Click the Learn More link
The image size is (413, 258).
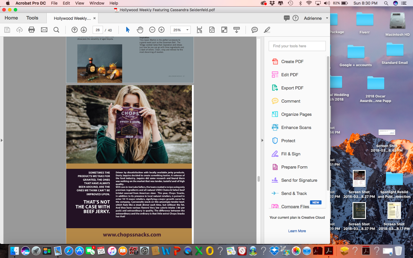(x=297, y=231)
